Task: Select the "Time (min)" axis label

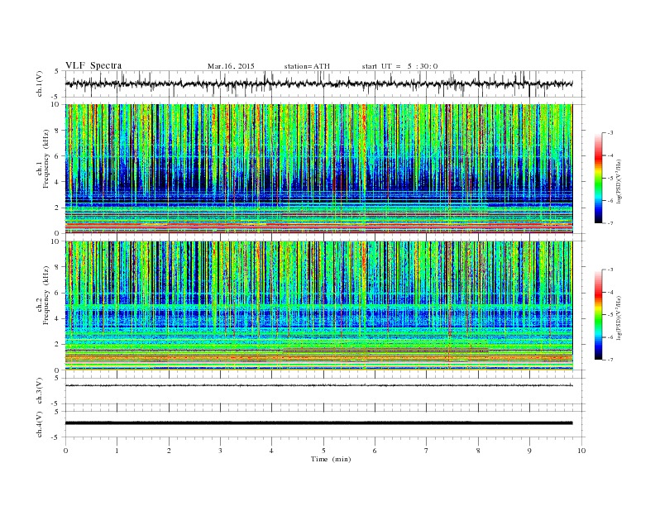Action: (x=331, y=459)
